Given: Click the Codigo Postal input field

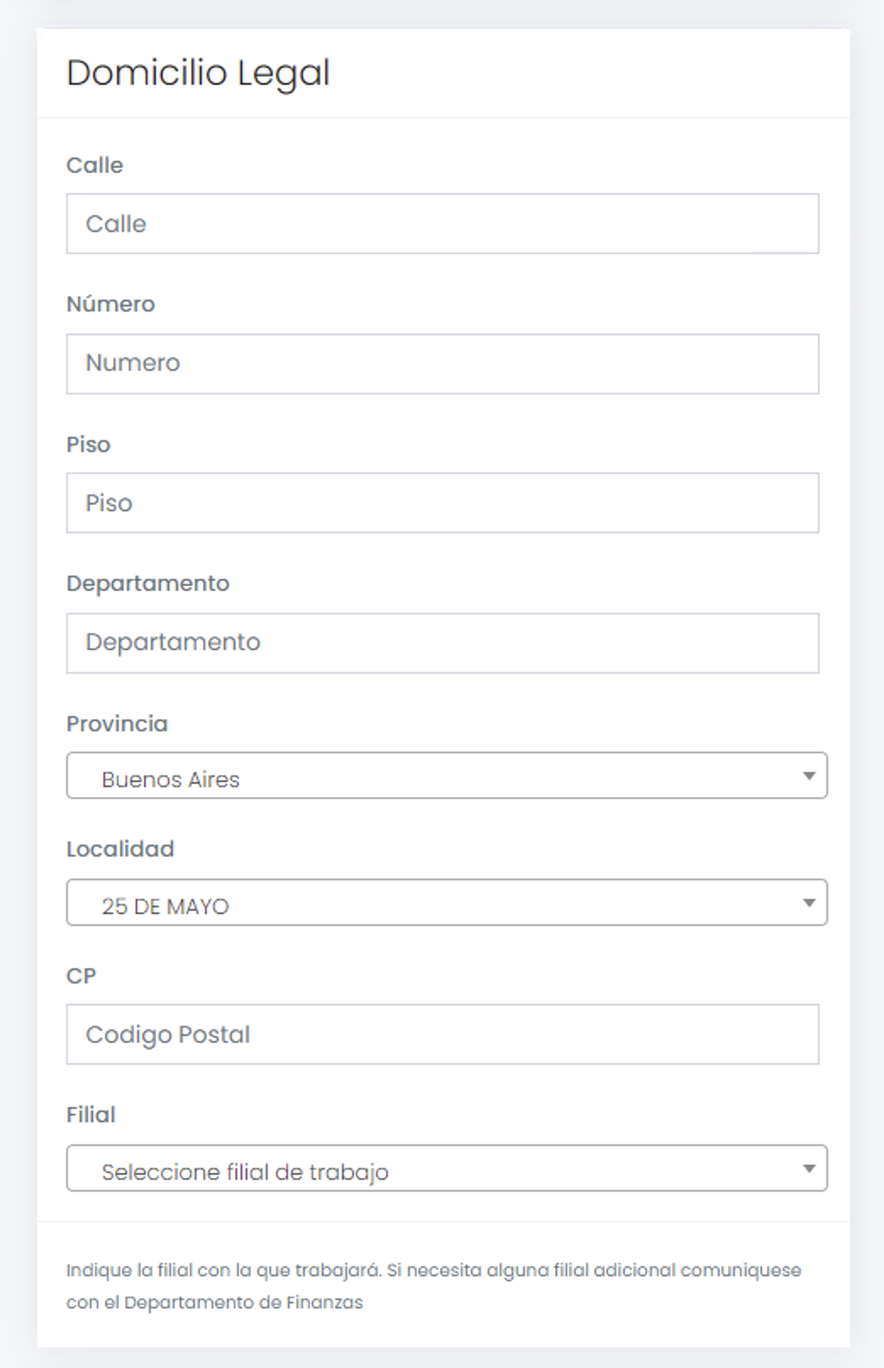Looking at the screenshot, I should click(x=442, y=1034).
